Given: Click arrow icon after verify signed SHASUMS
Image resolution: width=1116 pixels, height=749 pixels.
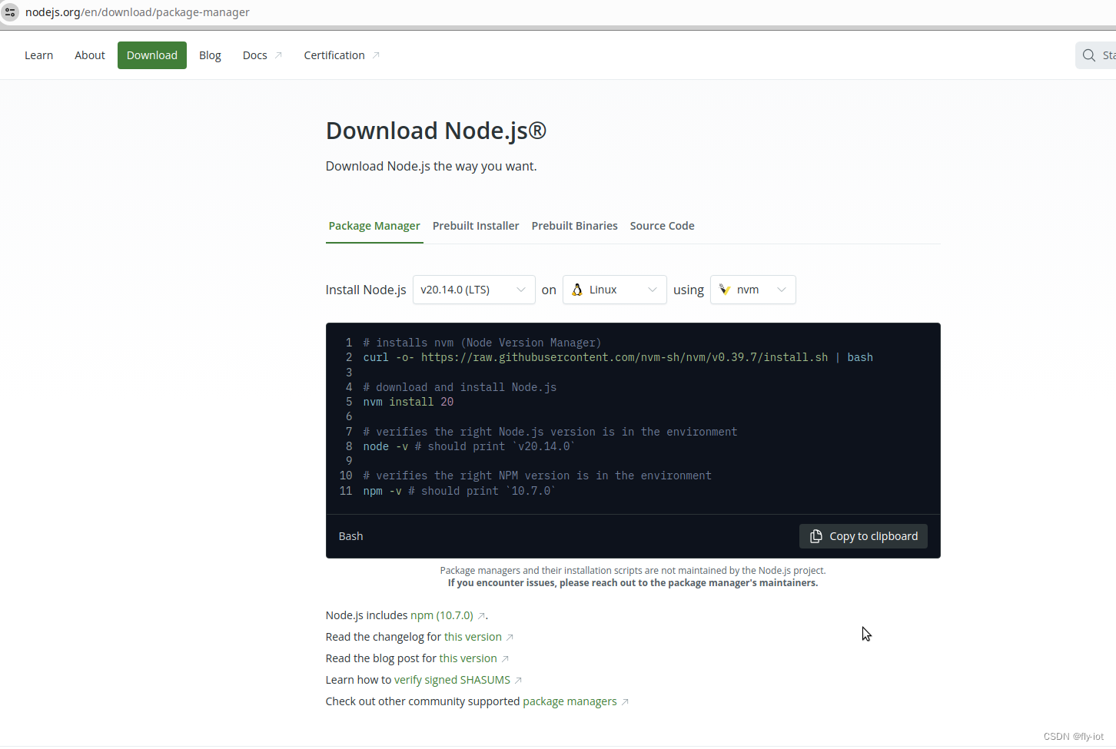Looking at the screenshot, I should pos(518,681).
